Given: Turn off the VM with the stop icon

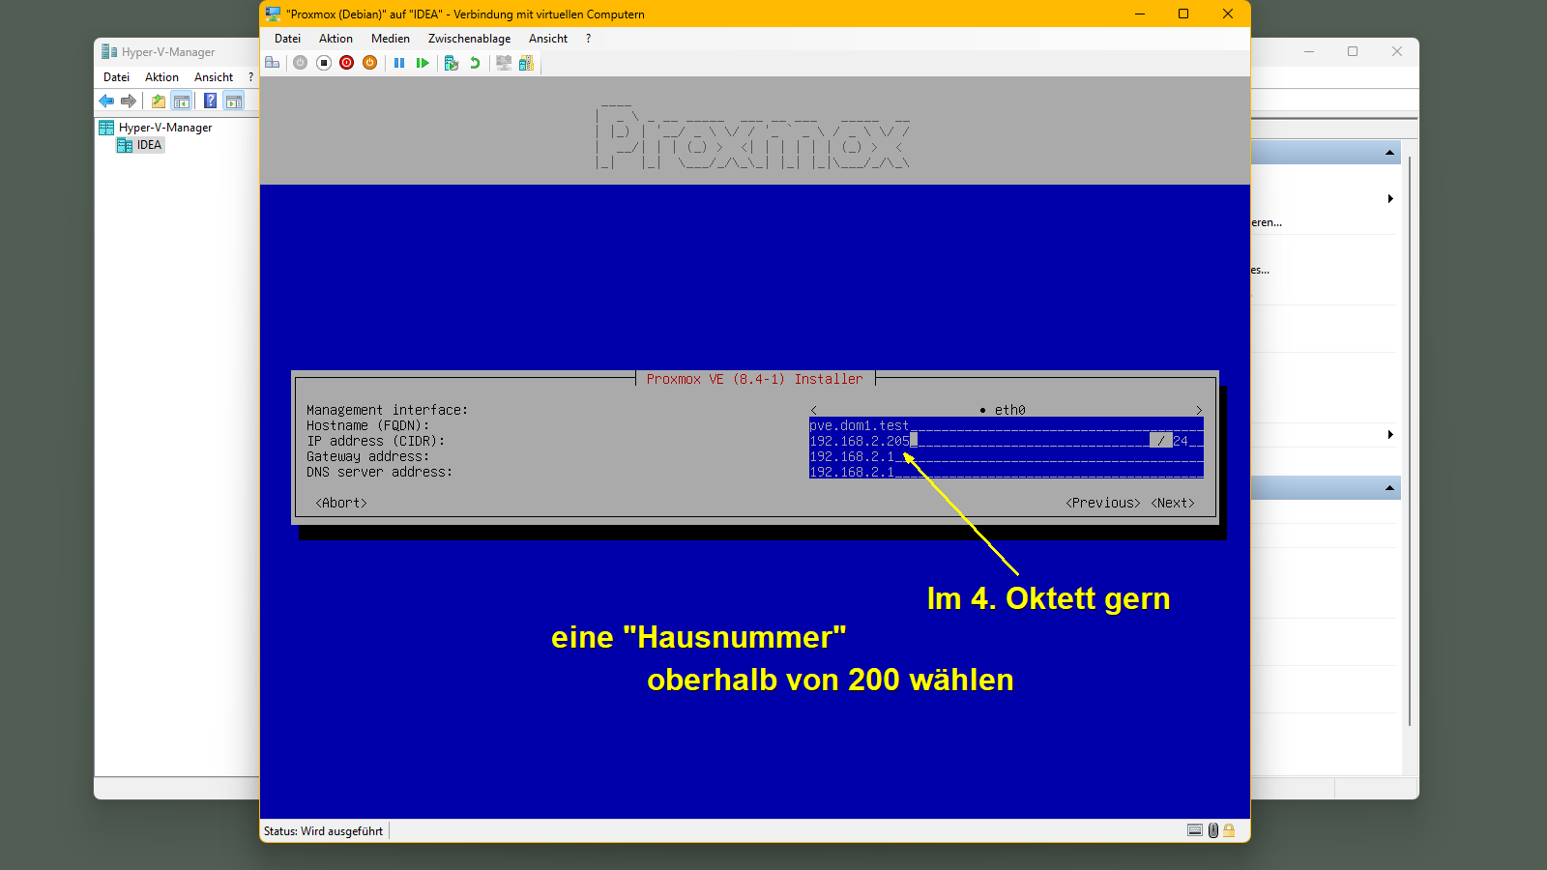Looking at the screenshot, I should 324,63.
